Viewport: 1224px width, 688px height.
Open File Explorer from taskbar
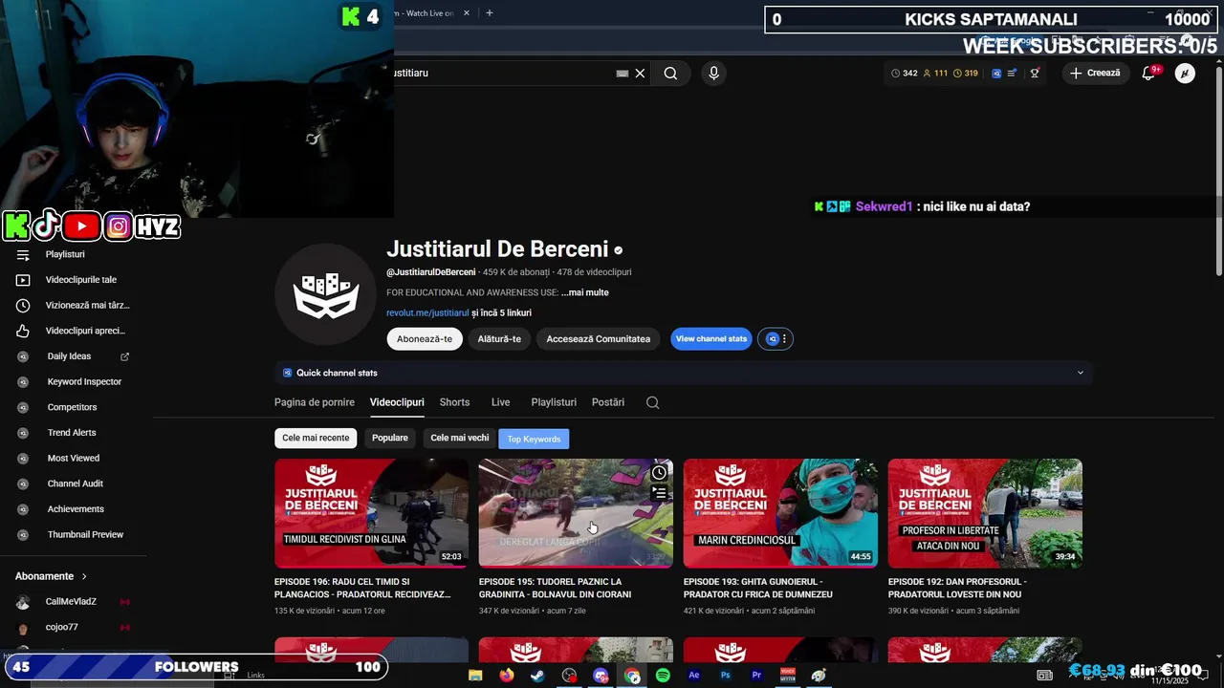coord(475,676)
